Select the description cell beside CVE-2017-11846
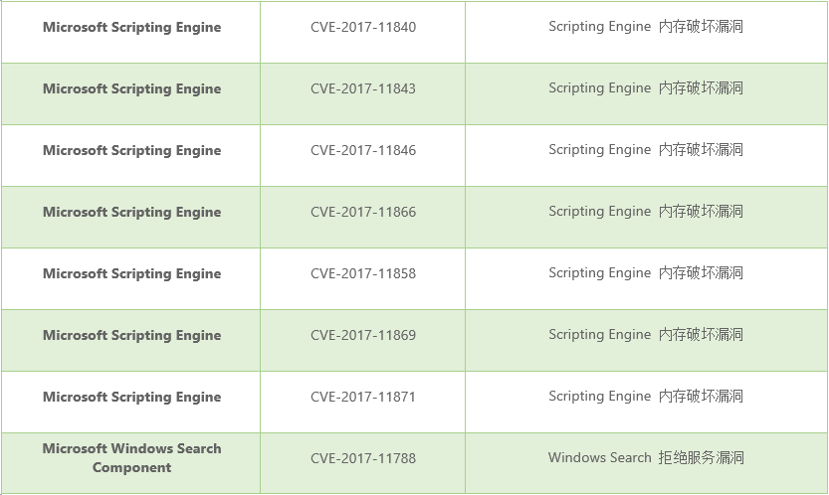Image resolution: width=829 pixels, height=495 pixels. [x=645, y=150]
